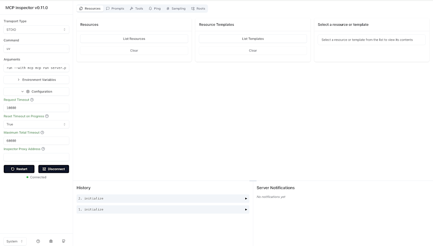The width and height of the screenshot is (433, 246).
Task: Open the Transport Type STDIO dropdown
Action: pos(36,30)
